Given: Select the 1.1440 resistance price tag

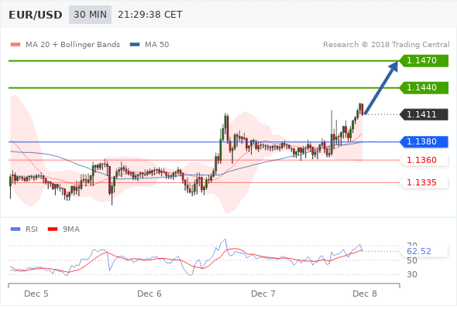Looking at the screenshot, I should pyautogui.click(x=424, y=87).
